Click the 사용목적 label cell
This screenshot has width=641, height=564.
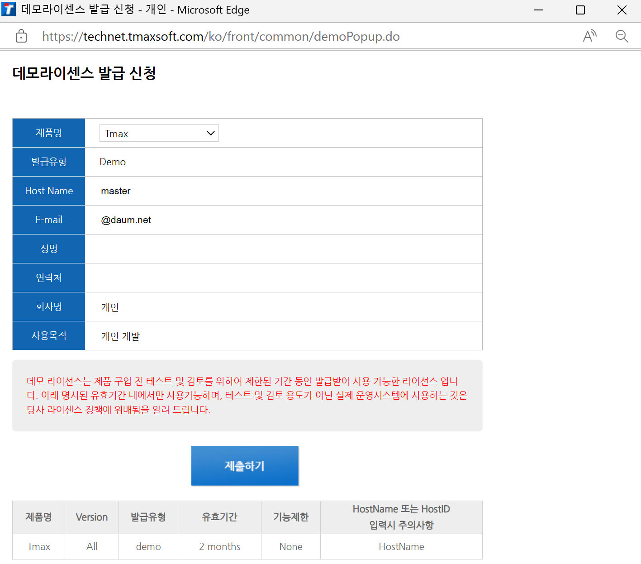click(x=49, y=336)
